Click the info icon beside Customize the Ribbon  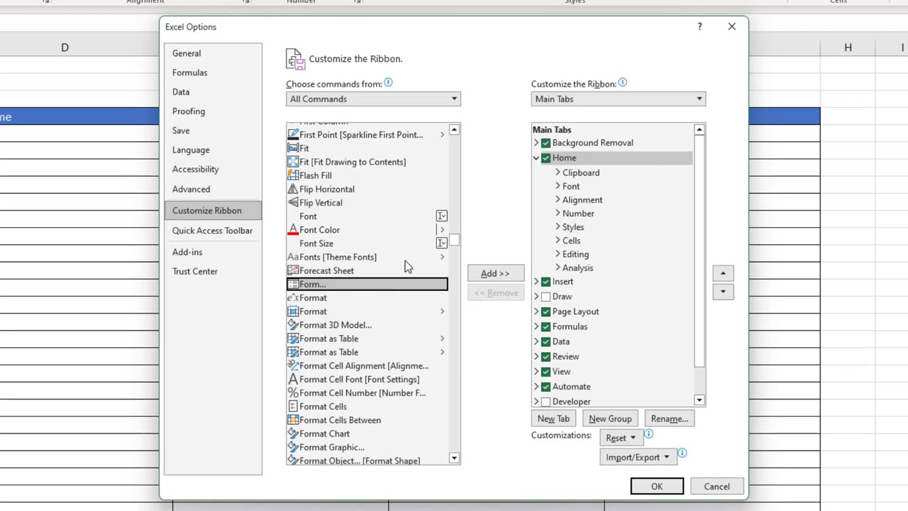(x=622, y=83)
